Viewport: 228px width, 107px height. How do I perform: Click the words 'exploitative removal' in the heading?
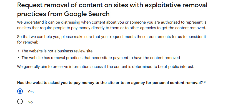click(x=176, y=5)
